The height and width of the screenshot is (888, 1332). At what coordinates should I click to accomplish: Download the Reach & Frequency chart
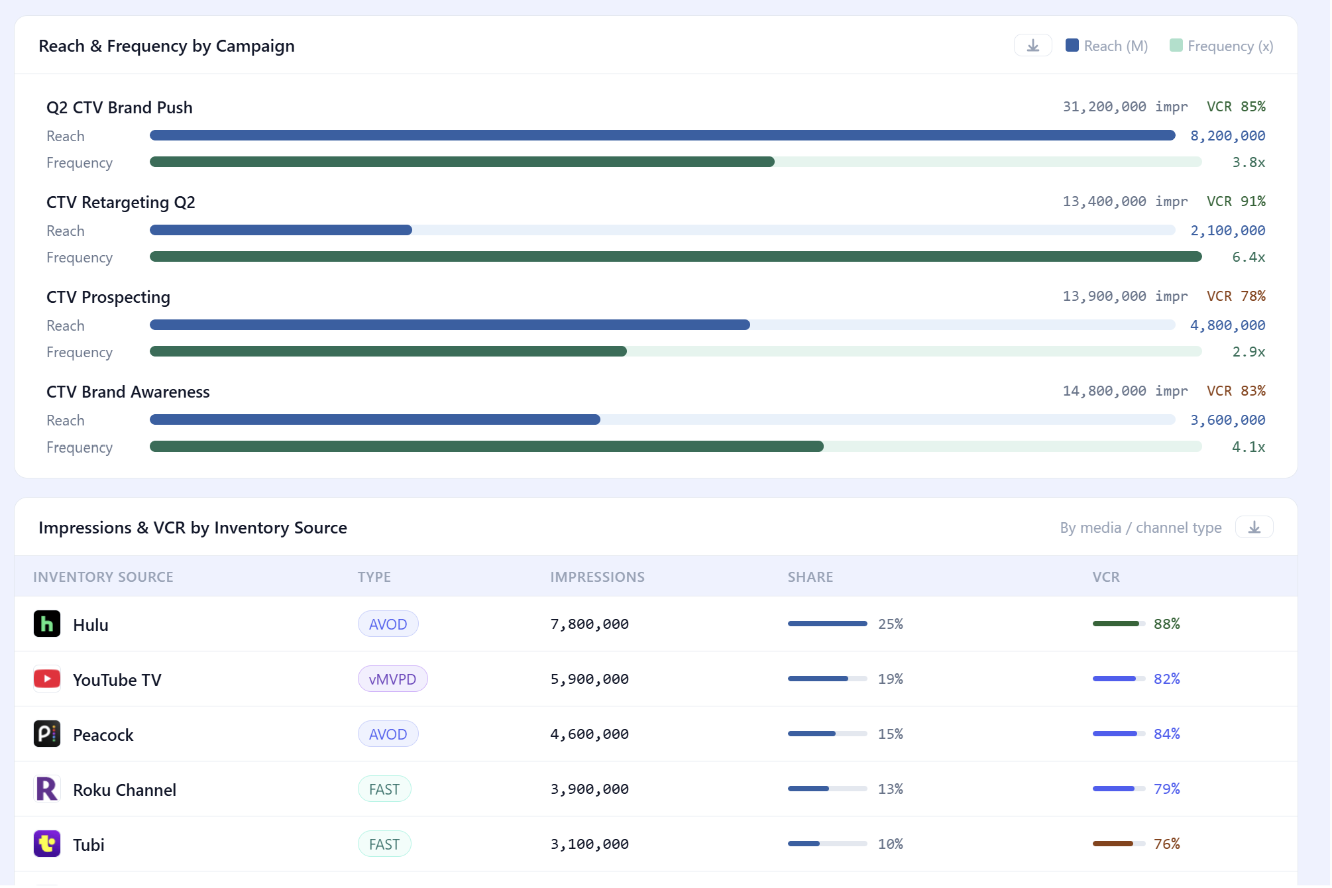(1032, 46)
